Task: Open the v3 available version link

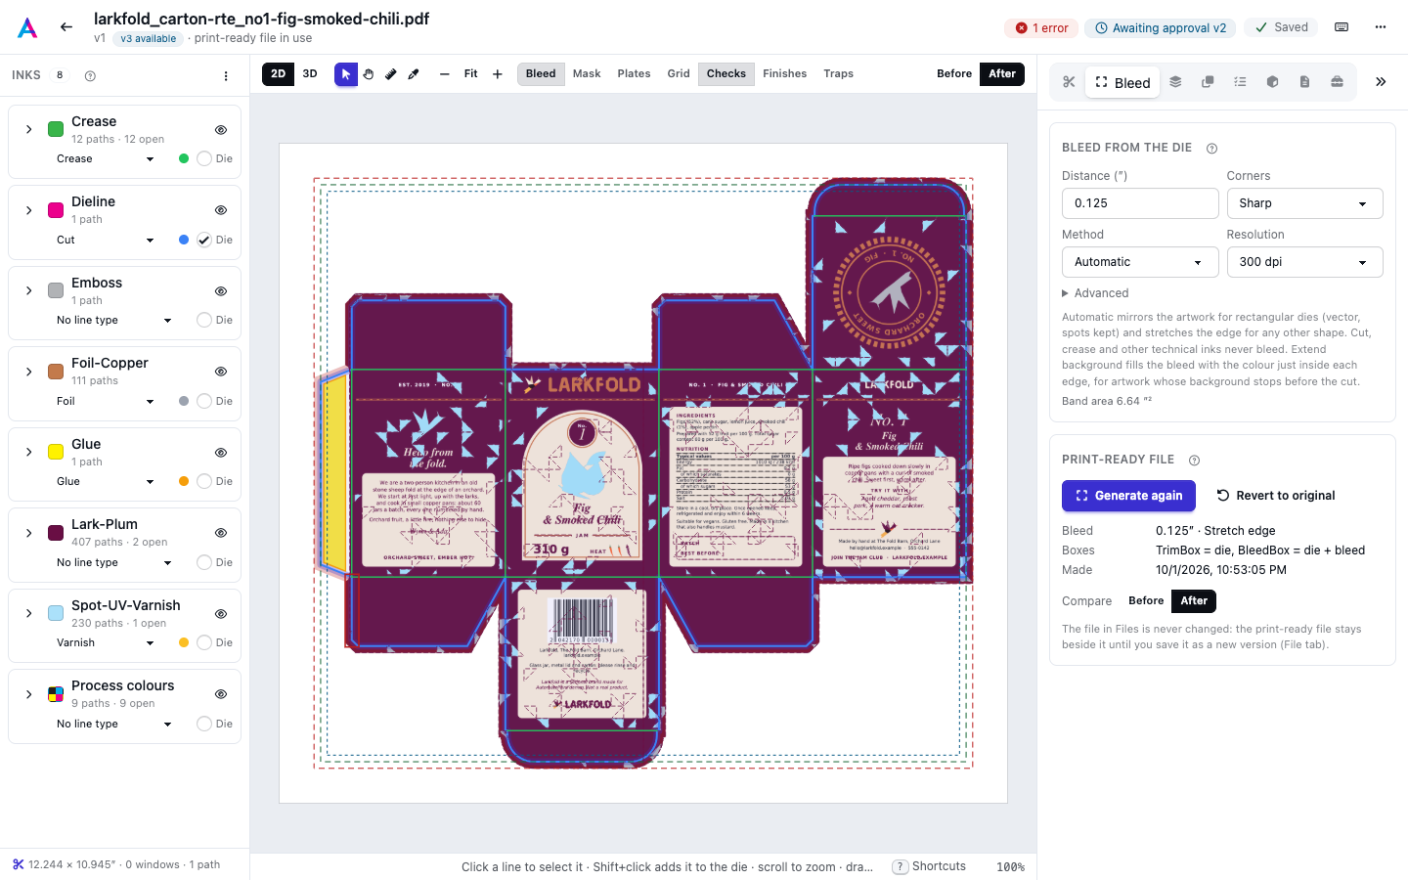Action: 149,39
